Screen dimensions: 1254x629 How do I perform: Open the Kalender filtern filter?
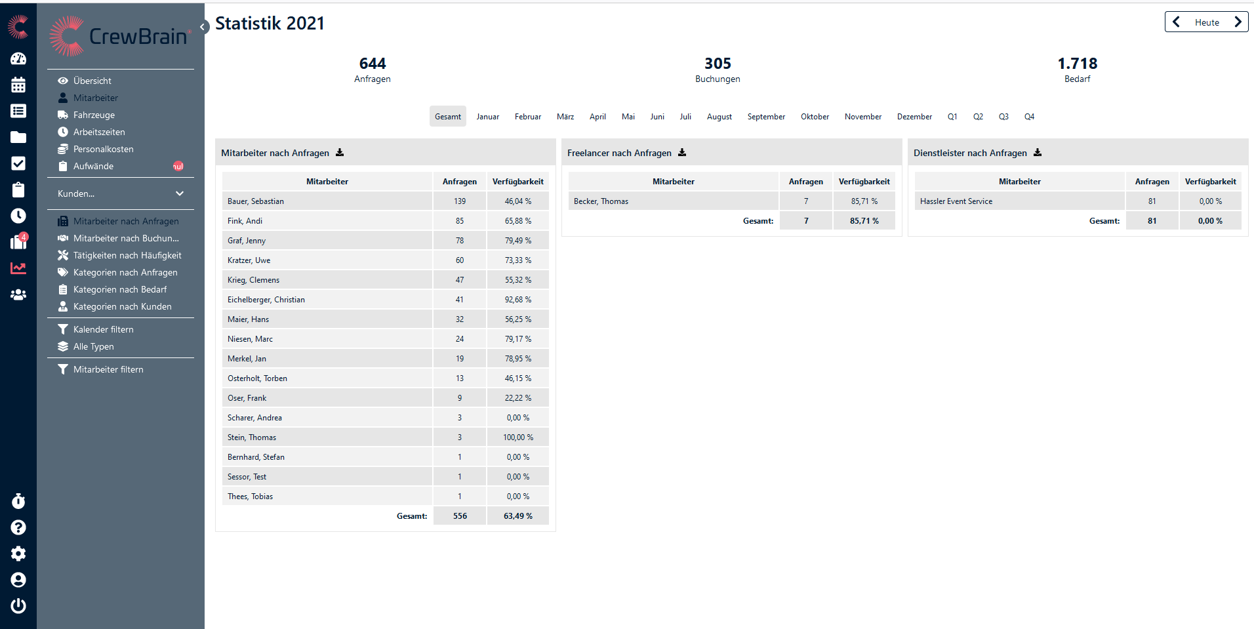pos(103,329)
